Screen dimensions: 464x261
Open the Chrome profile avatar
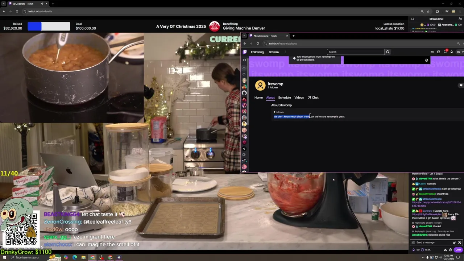point(453,11)
